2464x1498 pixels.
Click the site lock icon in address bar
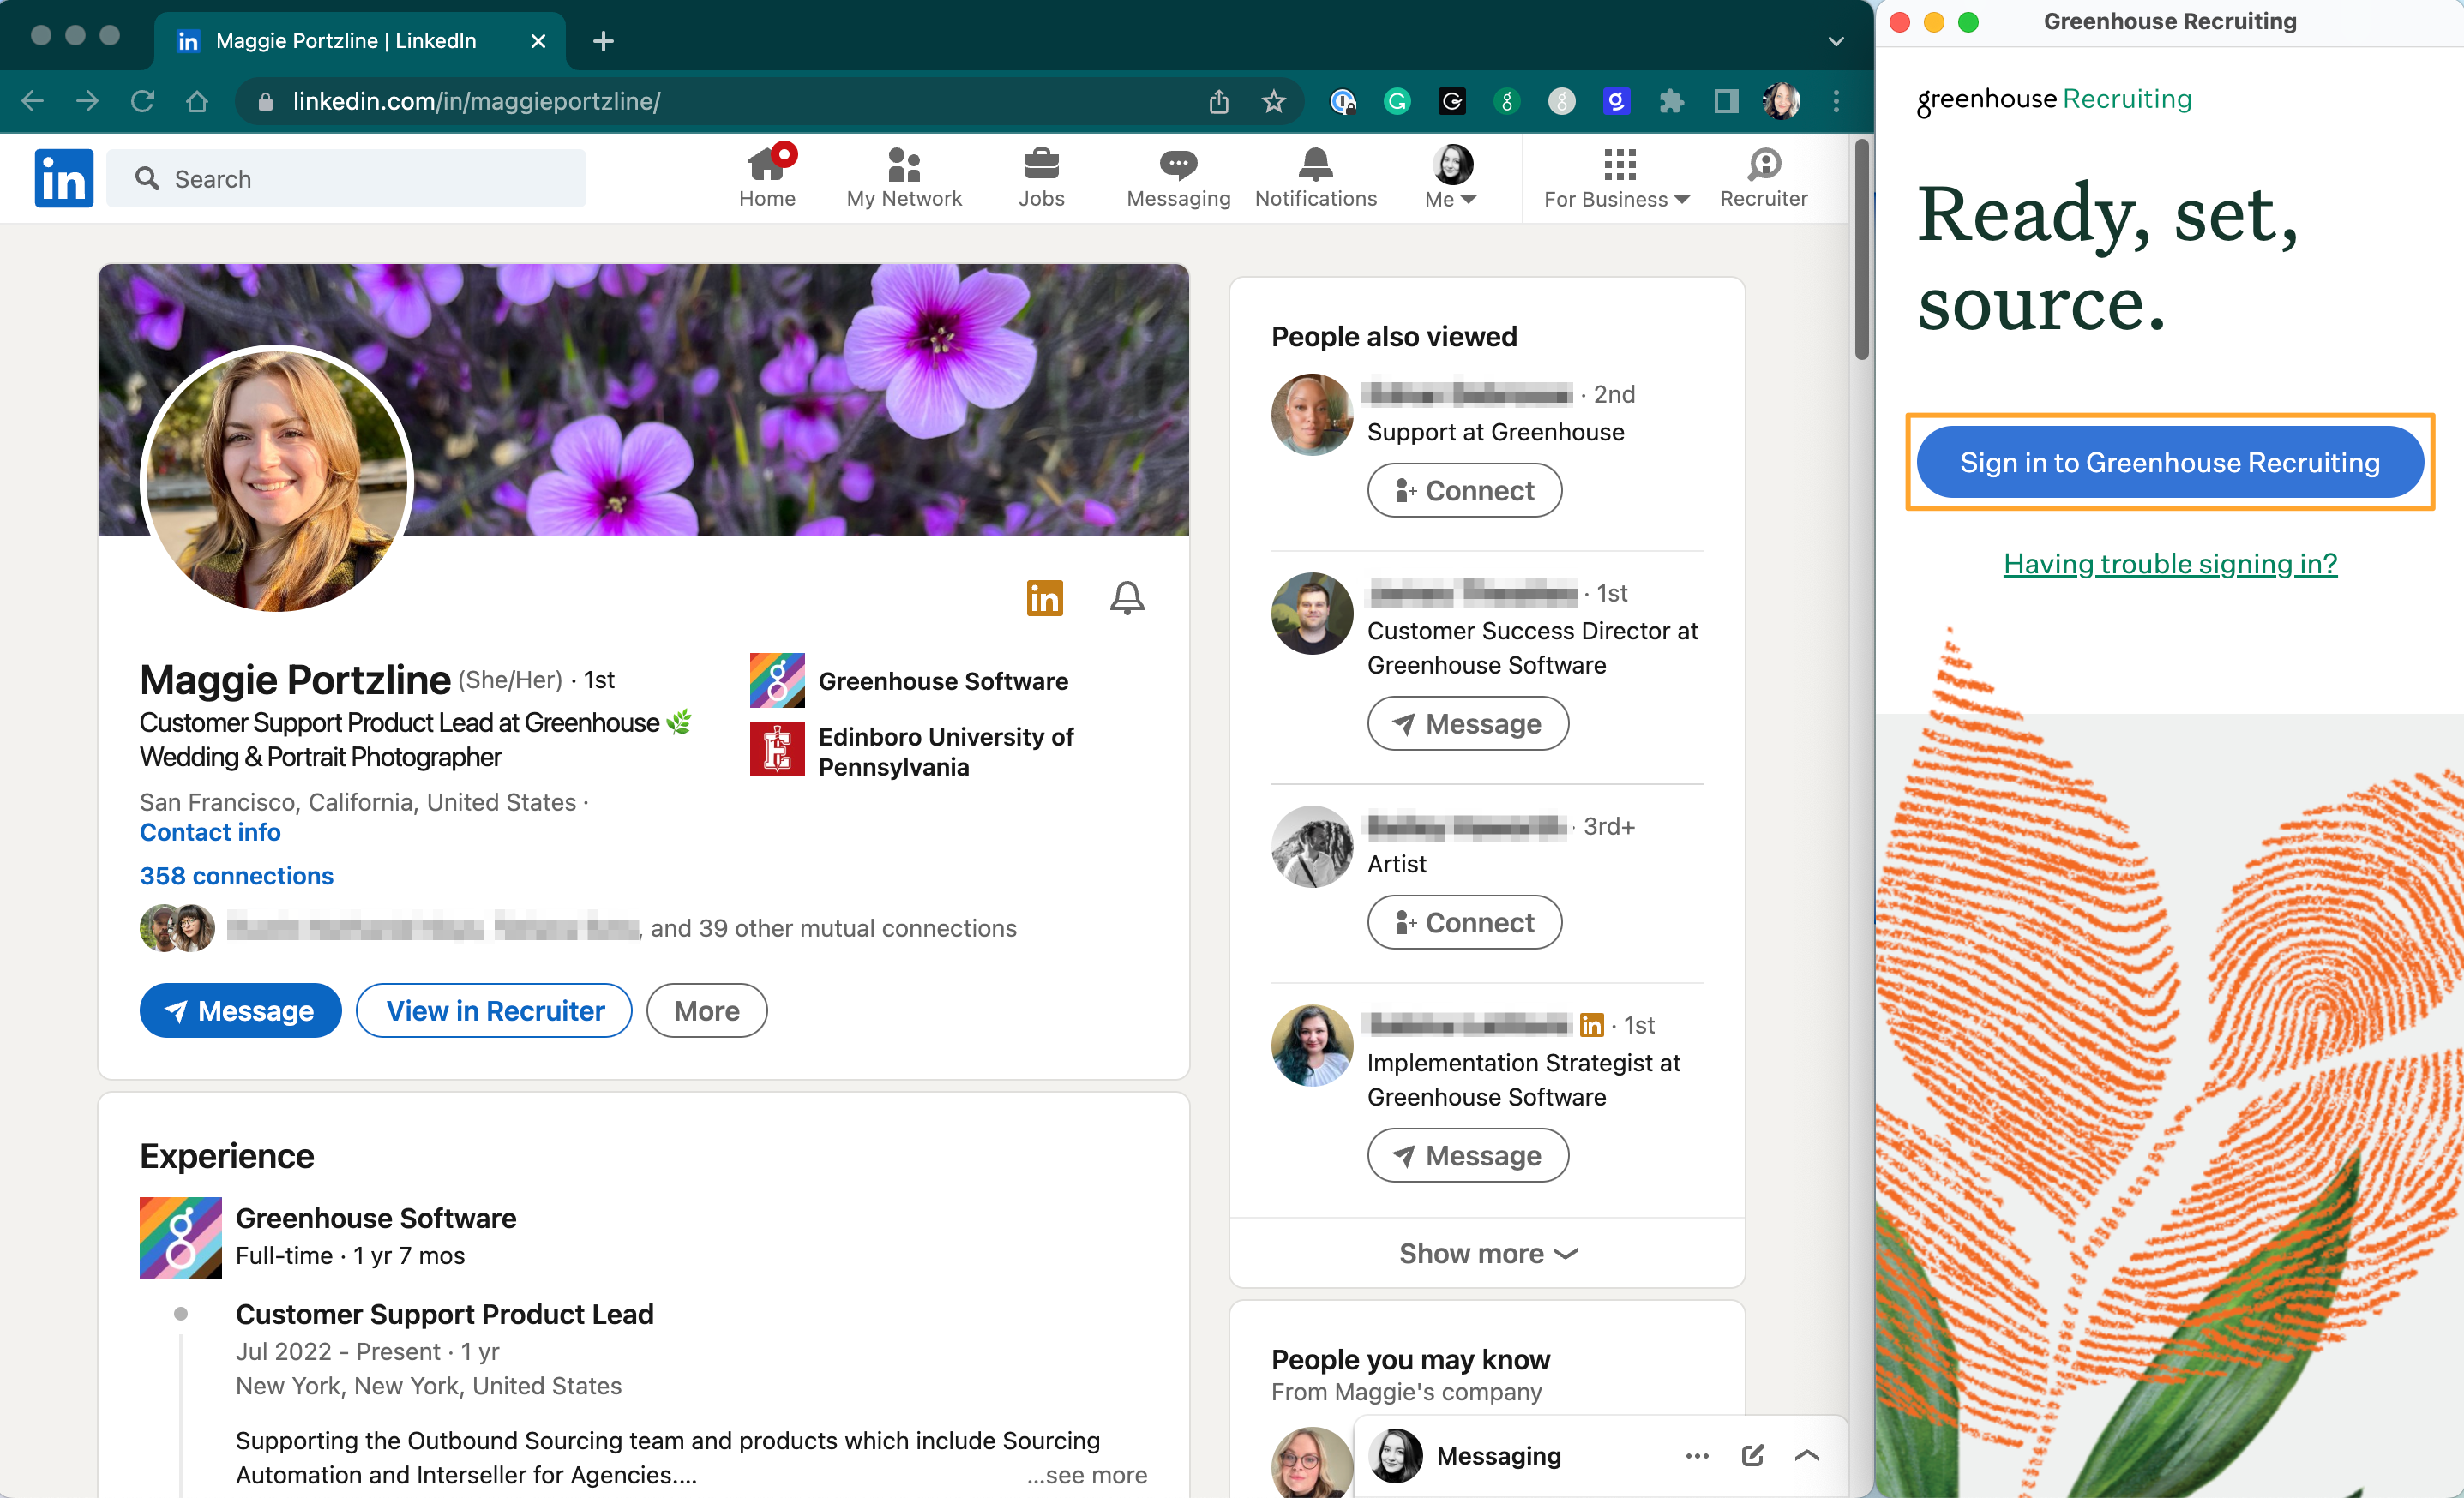[x=265, y=101]
